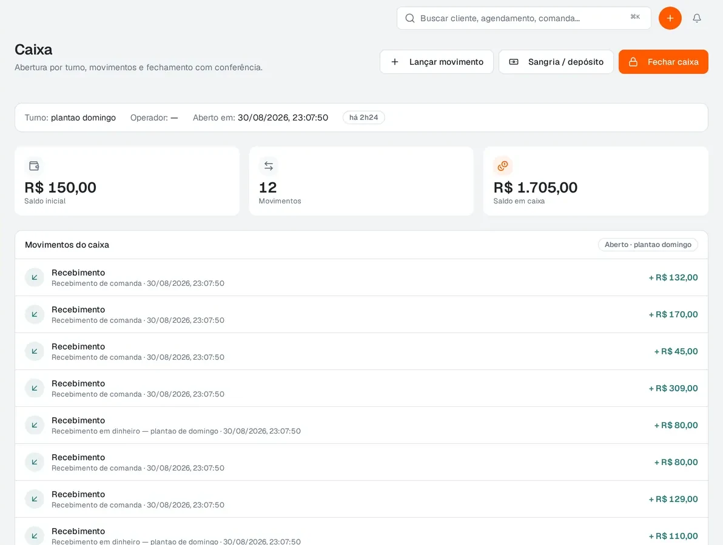Click the 'Aberto em: 30/08/2026, 23:07:50' text
This screenshot has height=545, width=723.
click(x=261, y=117)
